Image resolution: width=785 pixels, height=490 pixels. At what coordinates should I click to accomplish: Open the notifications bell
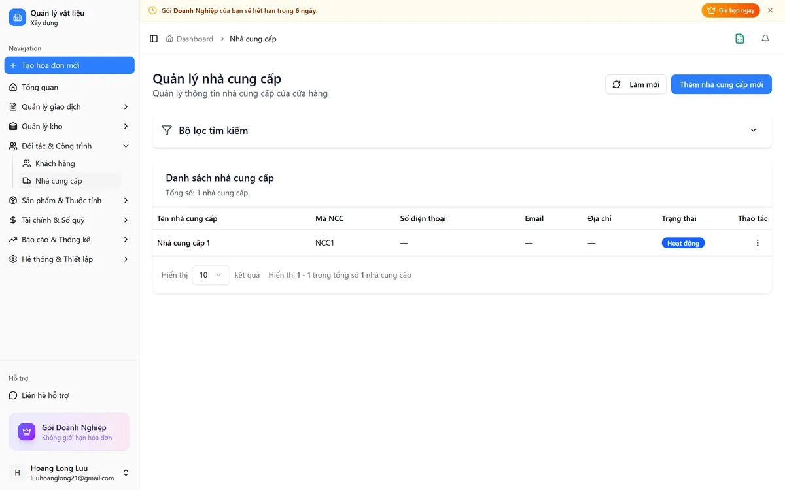[x=765, y=39]
